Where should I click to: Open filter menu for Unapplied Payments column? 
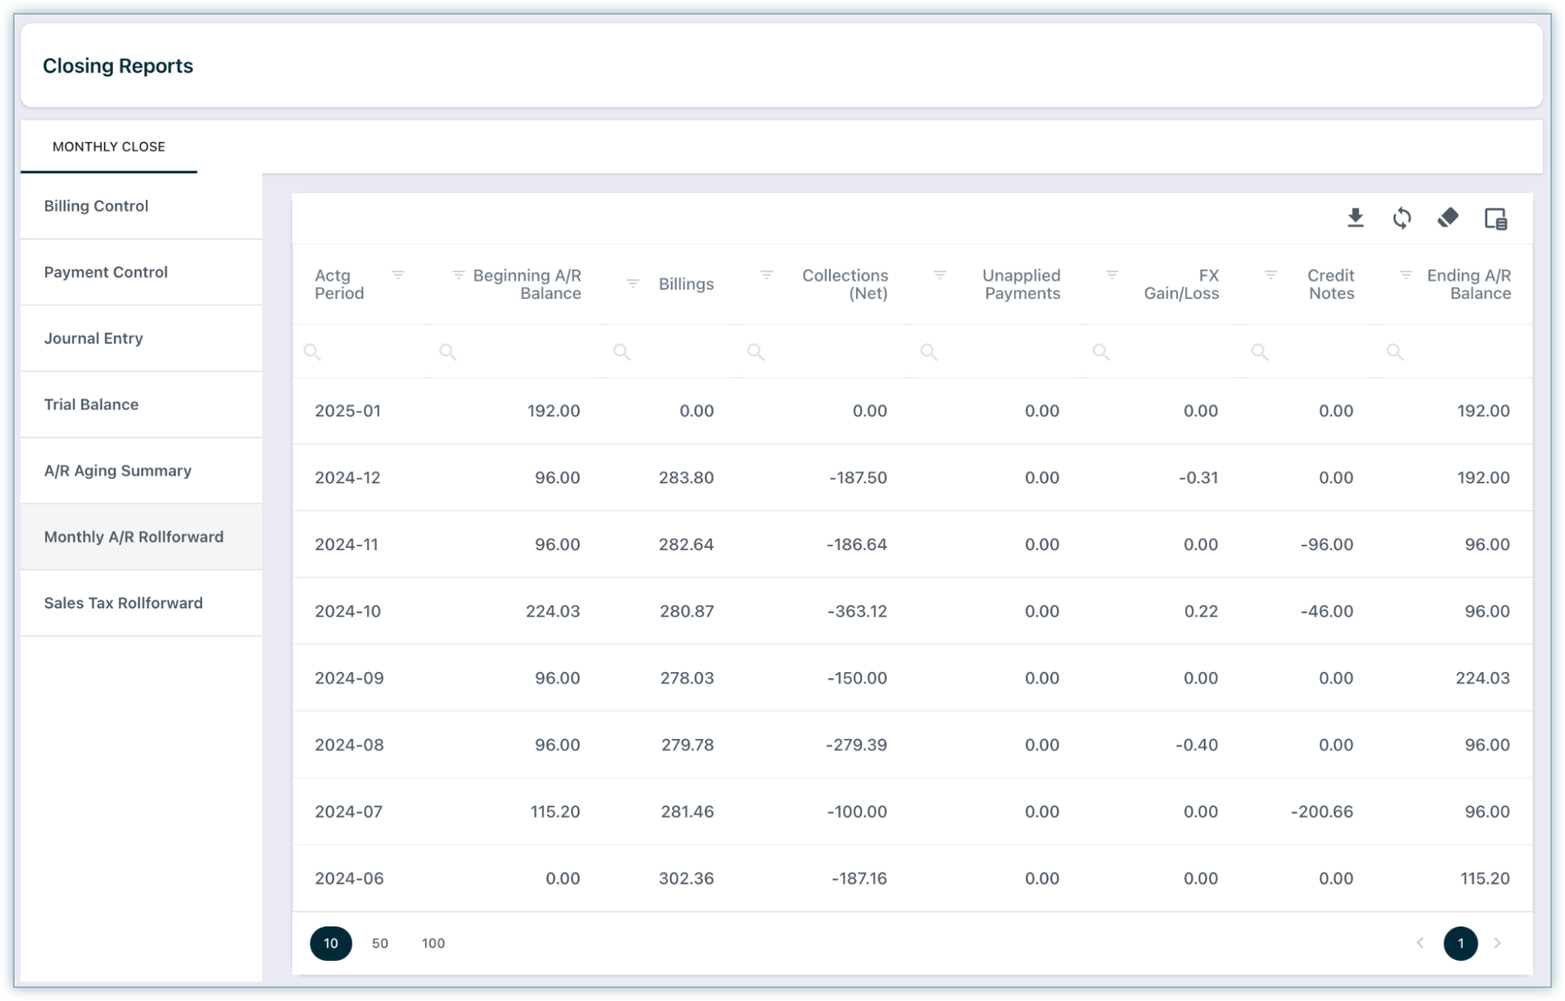coord(940,275)
